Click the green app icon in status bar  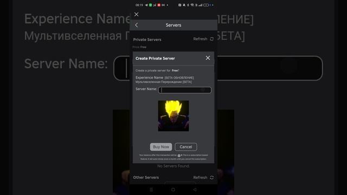point(151,5)
